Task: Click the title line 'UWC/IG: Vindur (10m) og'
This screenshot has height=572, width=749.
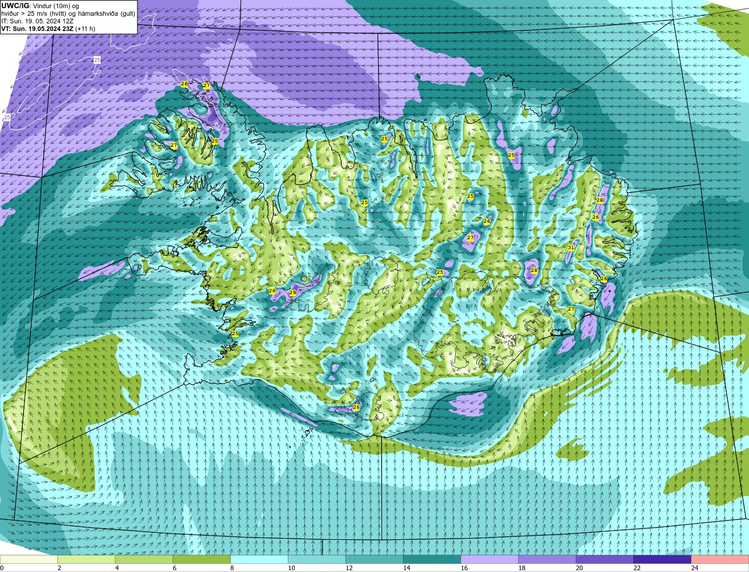Action: (40, 5)
